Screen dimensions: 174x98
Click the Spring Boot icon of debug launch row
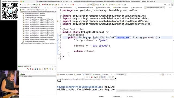click(x=21, y=10)
